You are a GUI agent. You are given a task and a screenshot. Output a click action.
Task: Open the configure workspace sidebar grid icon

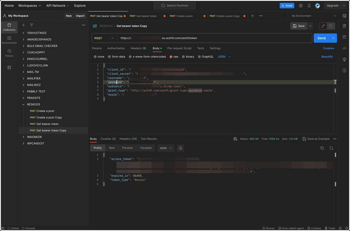(9, 67)
